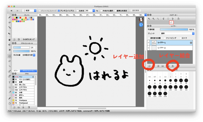Open the document tab labeled 30...
The width and height of the screenshot is (203, 122).
pyautogui.click(x=47, y=15)
